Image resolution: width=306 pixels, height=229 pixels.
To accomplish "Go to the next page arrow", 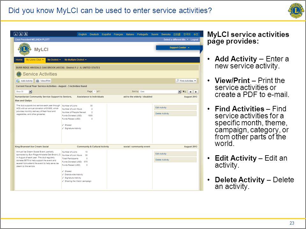I will pyautogui.click(x=196, y=92).
